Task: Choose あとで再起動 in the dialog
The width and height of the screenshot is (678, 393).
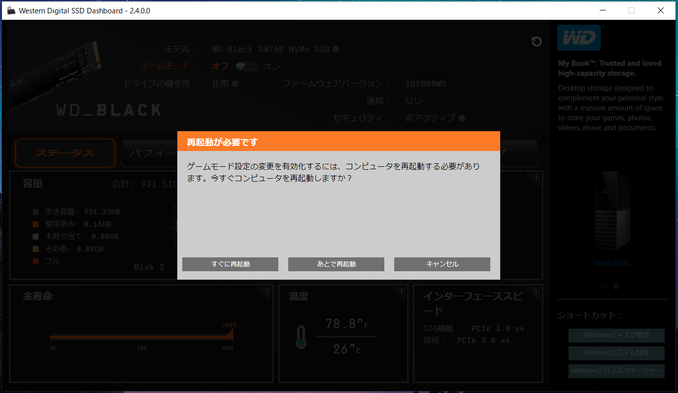Action: click(336, 264)
